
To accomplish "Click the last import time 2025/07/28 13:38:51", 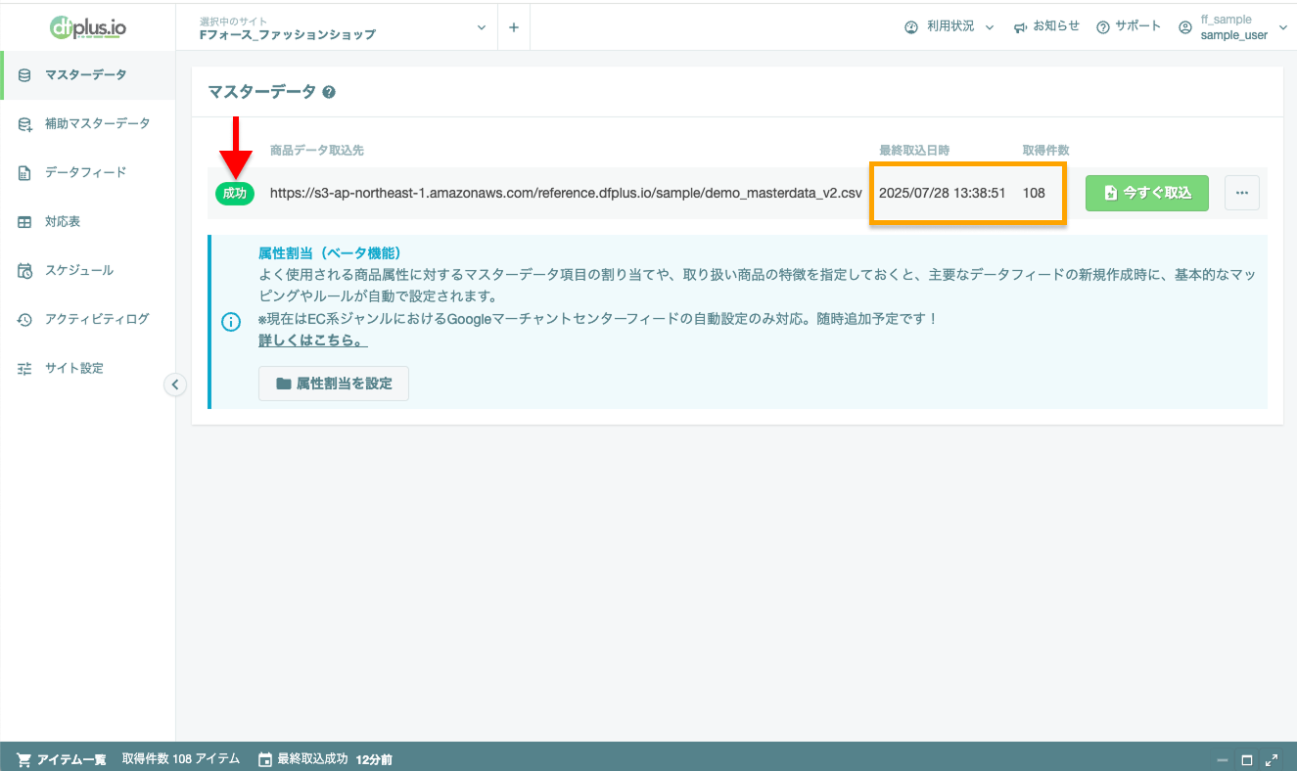I will tap(943, 193).
